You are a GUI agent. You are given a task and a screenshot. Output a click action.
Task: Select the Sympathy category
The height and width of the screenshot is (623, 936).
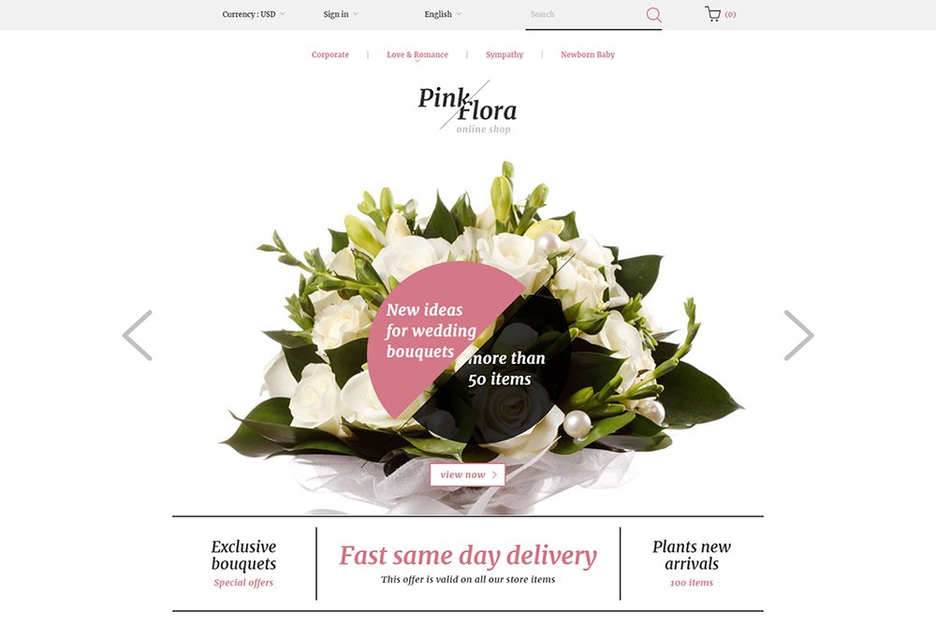pyautogui.click(x=505, y=54)
